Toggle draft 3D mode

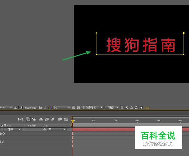[x=34, y=119]
